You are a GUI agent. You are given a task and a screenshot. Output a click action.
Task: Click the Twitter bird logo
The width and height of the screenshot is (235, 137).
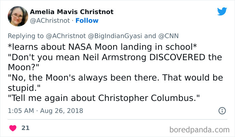[222, 12]
